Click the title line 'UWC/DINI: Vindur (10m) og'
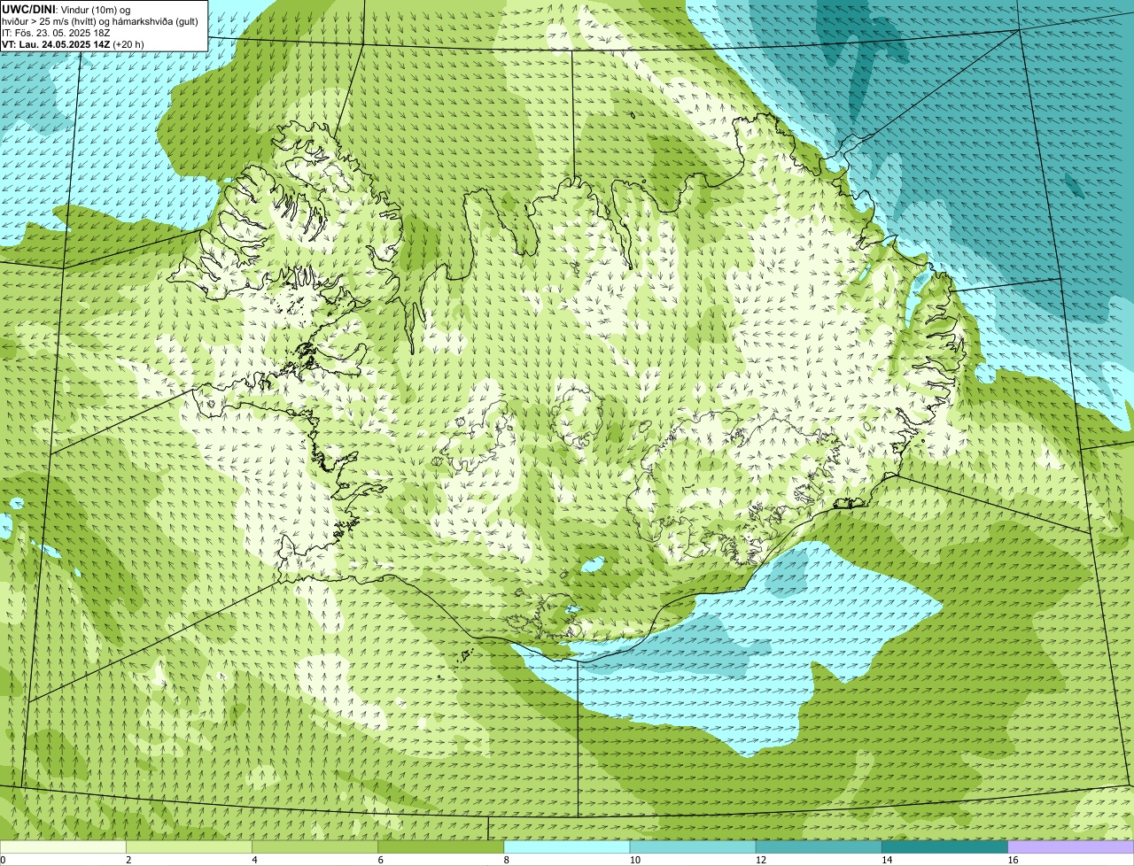This screenshot has width=1134, height=866. pos(66,10)
